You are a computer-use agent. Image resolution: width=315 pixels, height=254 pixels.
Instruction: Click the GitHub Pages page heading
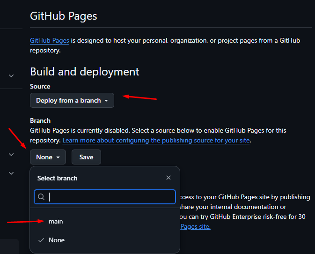pos(63,16)
